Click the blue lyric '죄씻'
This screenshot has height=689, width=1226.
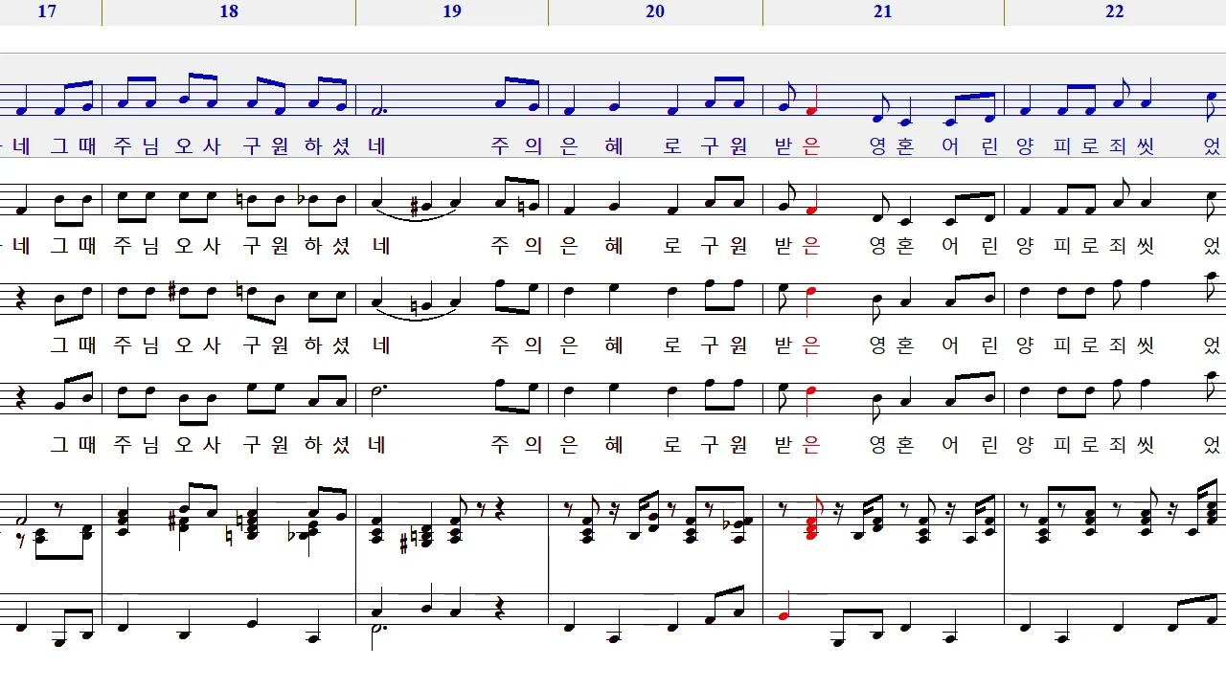(x=1132, y=146)
